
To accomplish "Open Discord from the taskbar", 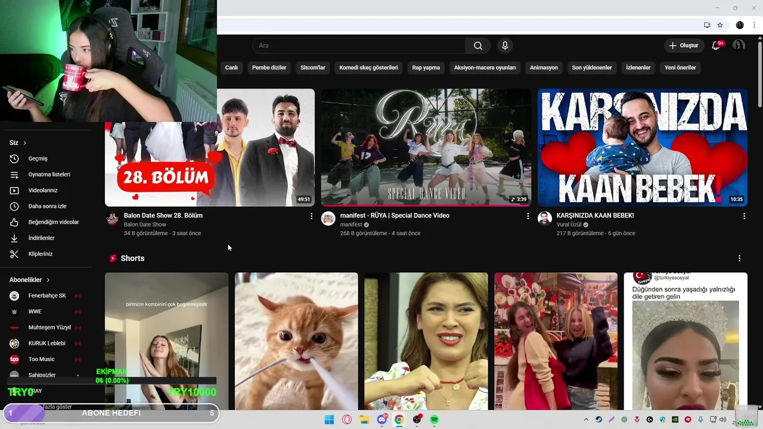I will click(382, 419).
